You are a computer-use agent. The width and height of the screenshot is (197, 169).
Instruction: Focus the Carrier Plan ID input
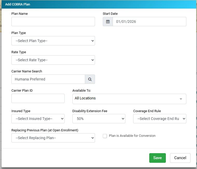tap(38, 98)
